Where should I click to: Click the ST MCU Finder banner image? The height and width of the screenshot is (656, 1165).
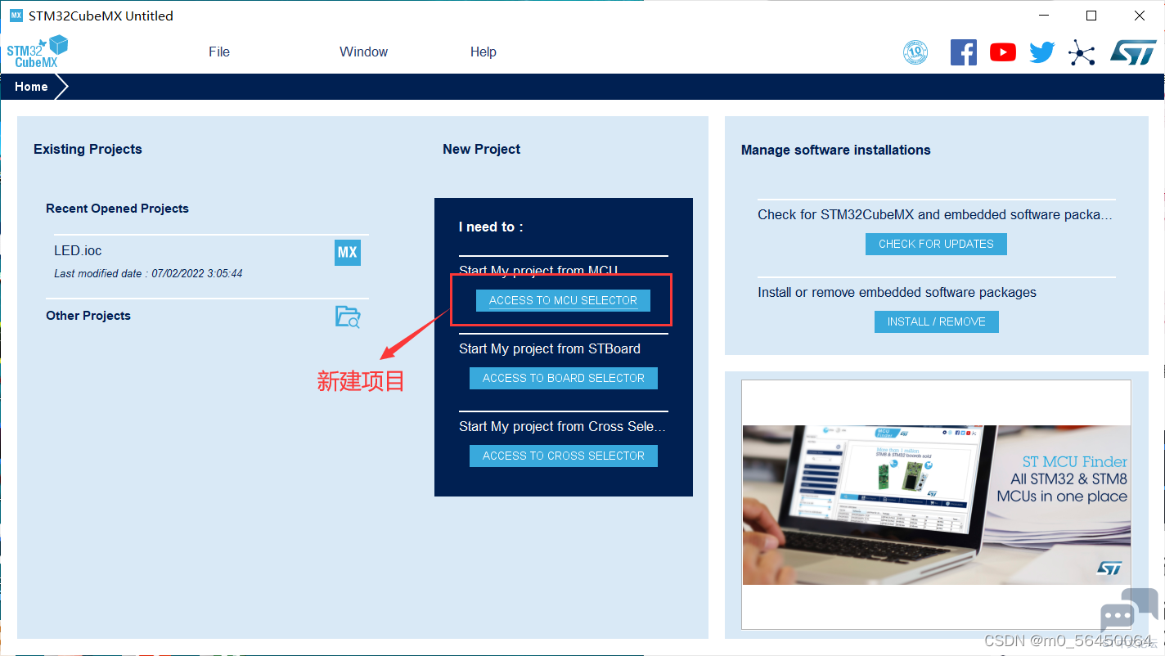click(x=936, y=505)
